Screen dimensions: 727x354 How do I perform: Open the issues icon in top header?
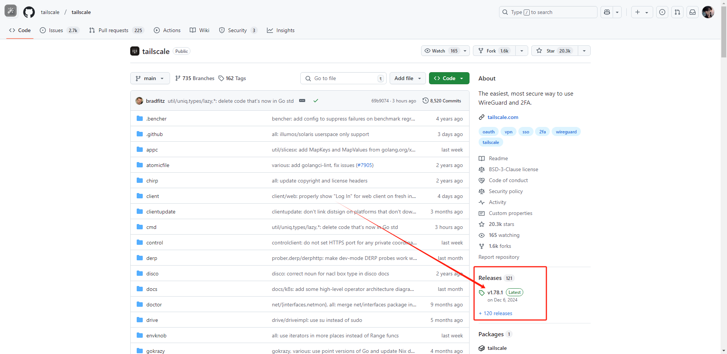click(x=662, y=12)
